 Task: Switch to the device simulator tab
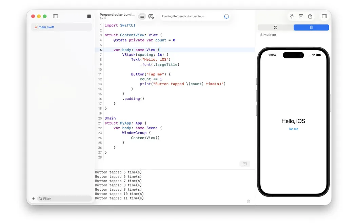(x=311, y=27)
